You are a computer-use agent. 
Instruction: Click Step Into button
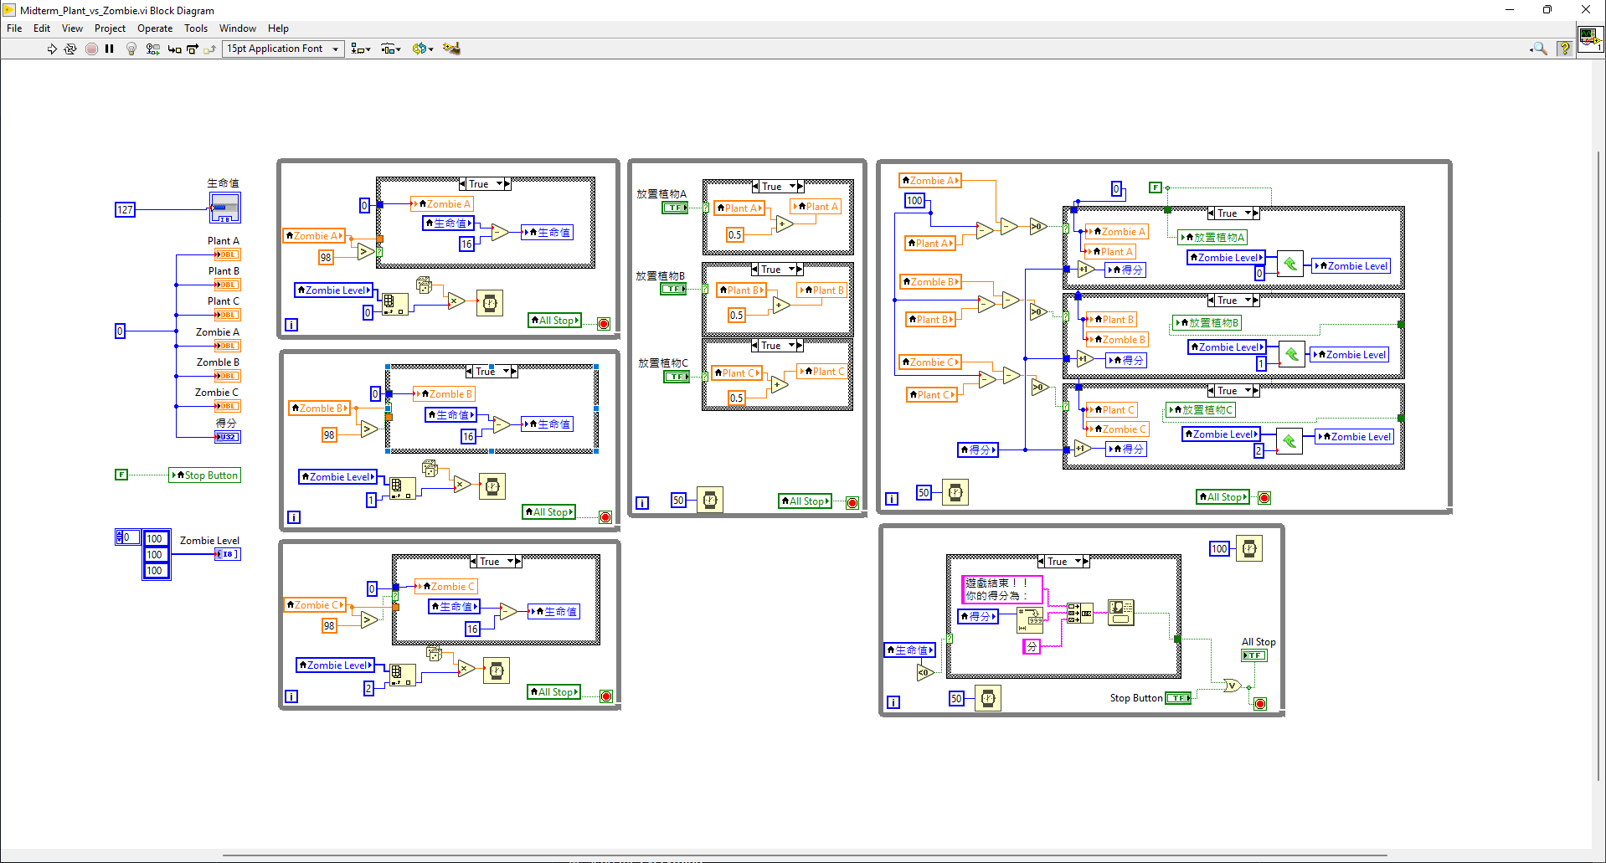coord(174,49)
